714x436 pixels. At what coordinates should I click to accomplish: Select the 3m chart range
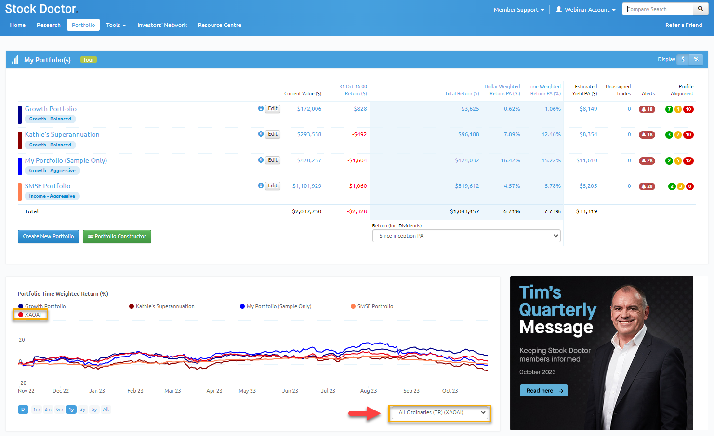48,410
